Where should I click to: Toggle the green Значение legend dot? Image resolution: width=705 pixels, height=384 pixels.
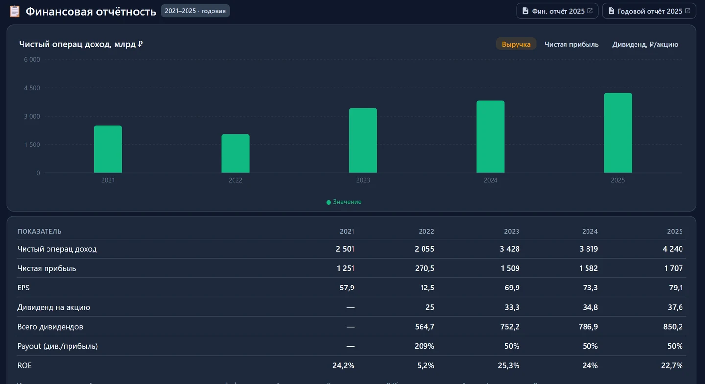pyautogui.click(x=329, y=202)
